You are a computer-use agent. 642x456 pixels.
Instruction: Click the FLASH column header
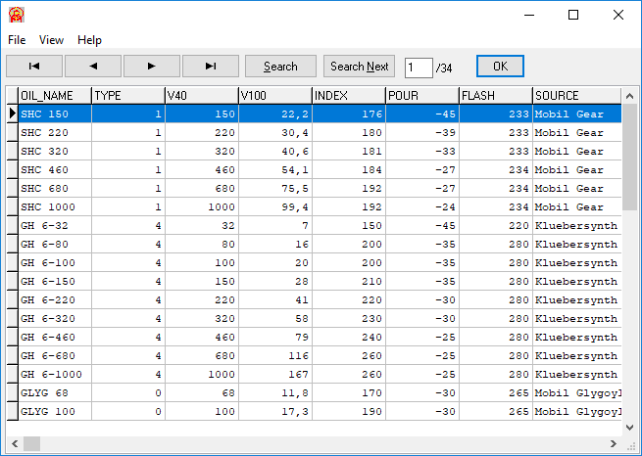pos(495,96)
